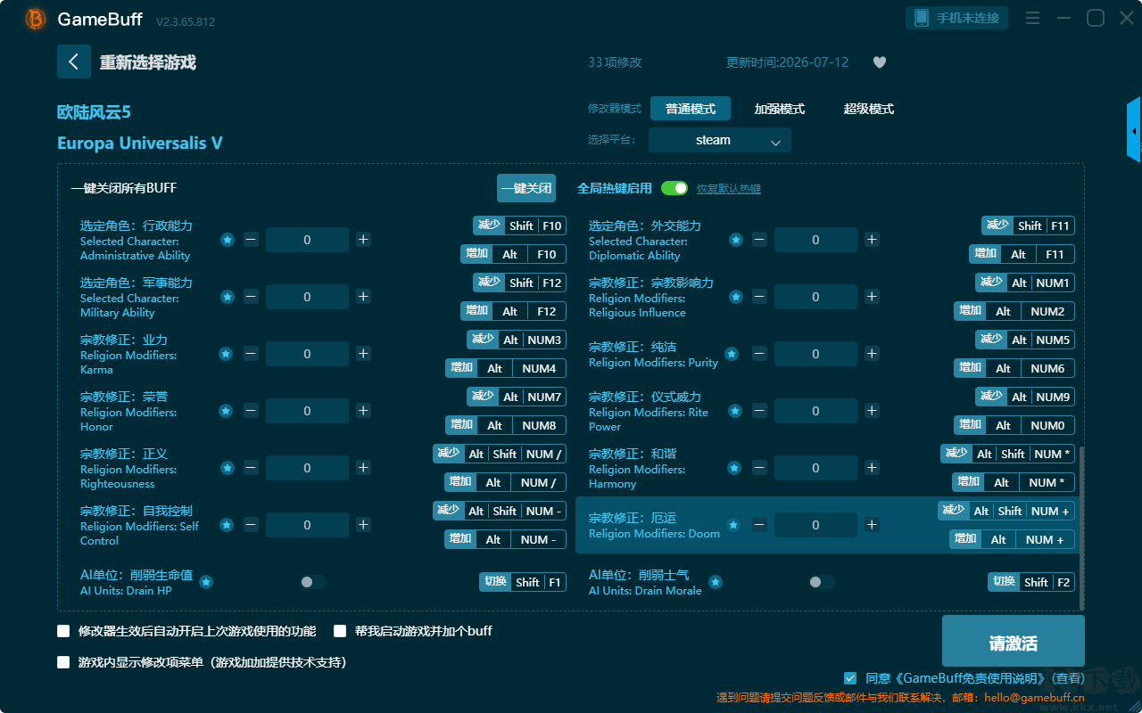Star the Self Control modifier
Viewport: 1142px width, 713px height.
click(228, 525)
